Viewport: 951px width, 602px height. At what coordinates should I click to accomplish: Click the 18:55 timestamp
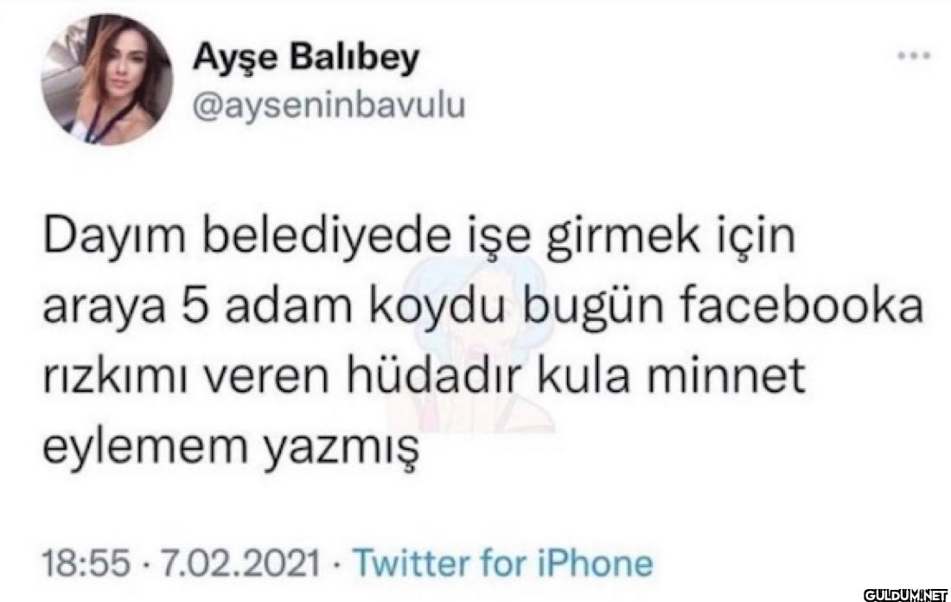pos(86,562)
